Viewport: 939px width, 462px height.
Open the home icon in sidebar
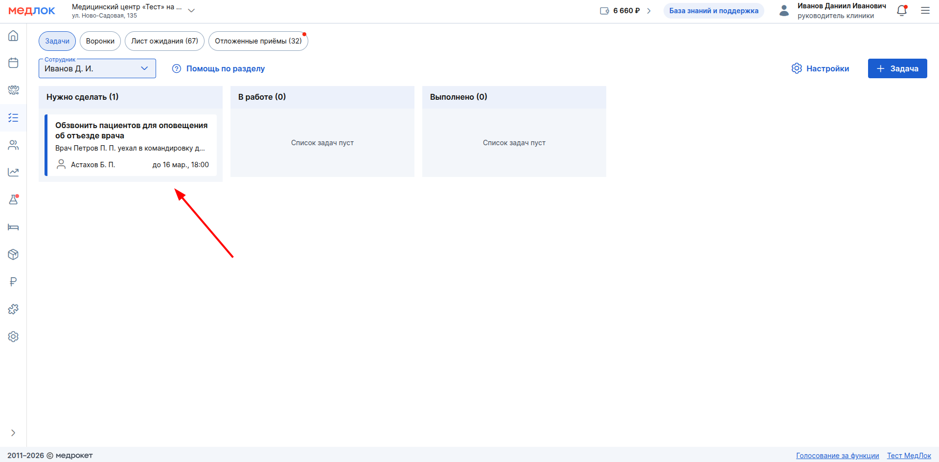(x=13, y=36)
